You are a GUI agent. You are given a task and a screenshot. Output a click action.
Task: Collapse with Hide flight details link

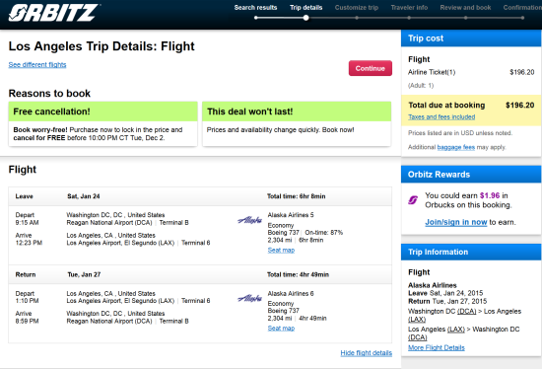point(366,353)
